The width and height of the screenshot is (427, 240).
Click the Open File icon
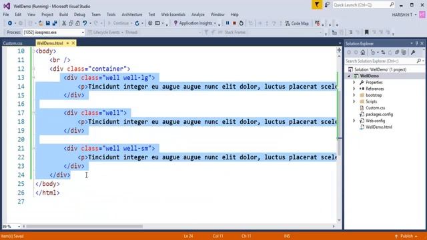[x=41, y=23]
